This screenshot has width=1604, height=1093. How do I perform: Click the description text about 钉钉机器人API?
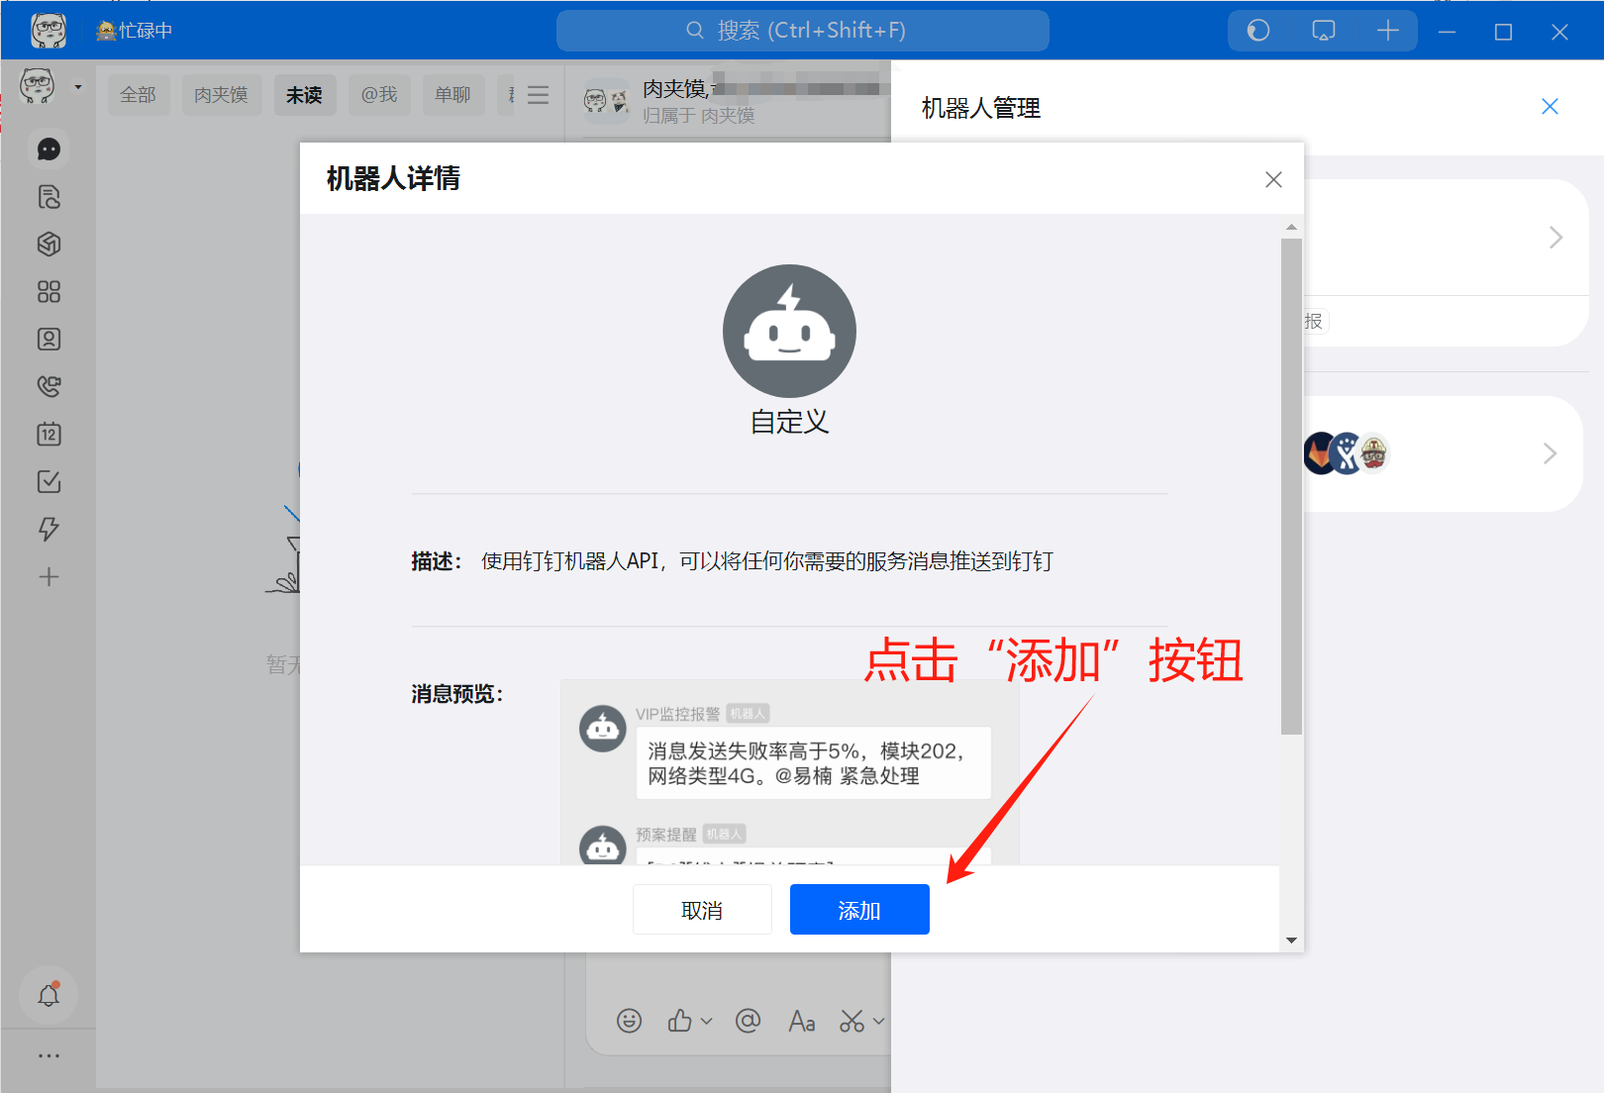(767, 561)
